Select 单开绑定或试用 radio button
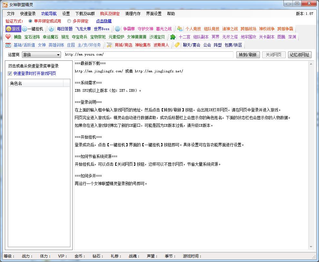Viewport: 319px width, 262px height. (x=30, y=21)
